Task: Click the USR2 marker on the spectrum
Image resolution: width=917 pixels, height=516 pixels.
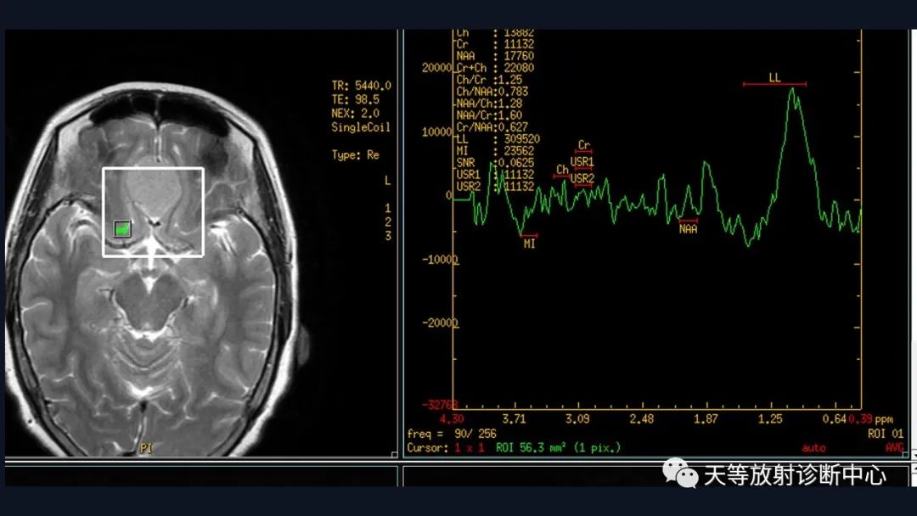Action: click(582, 179)
